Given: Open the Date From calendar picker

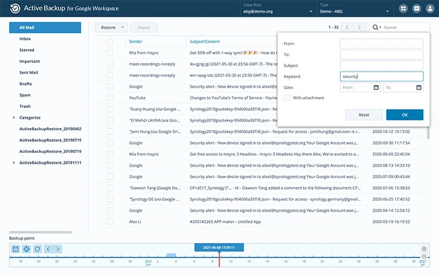Looking at the screenshot, I should [x=376, y=88].
